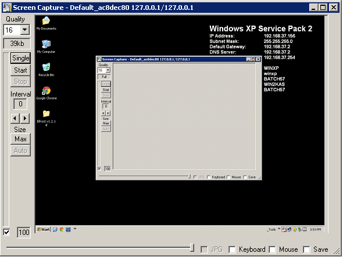The image size is (343, 257).
Task: Click the show desktop quick launch icon
Action: [68, 230]
